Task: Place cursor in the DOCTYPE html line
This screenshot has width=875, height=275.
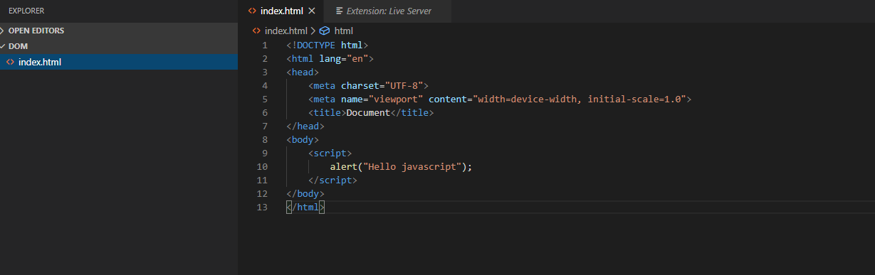Action: pyautogui.click(x=328, y=45)
